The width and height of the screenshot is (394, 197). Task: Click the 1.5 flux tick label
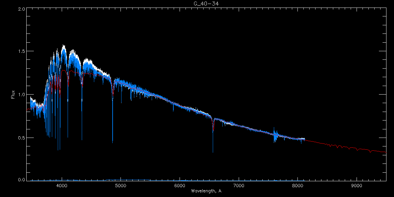click(x=21, y=51)
